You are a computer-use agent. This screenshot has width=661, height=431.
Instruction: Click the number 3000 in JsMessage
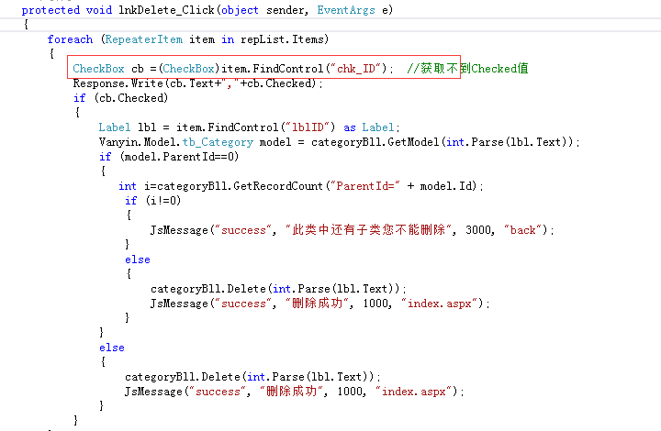click(478, 230)
